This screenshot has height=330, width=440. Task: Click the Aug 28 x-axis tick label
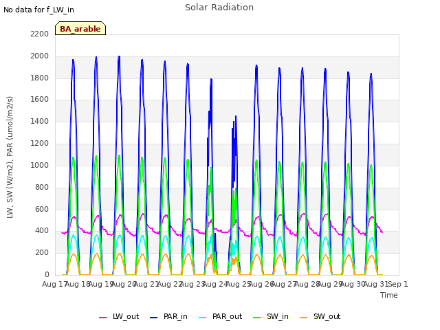click(x=307, y=284)
